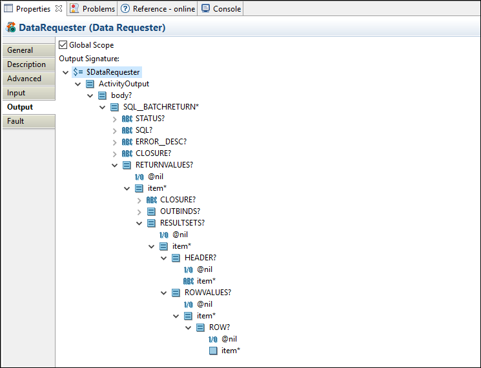Select the ERROR__DESC? tree item
This screenshot has height=368, width=481.
point(161,142)
